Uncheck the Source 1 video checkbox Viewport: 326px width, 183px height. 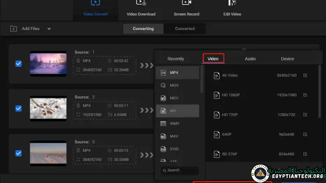coord(18,63)
